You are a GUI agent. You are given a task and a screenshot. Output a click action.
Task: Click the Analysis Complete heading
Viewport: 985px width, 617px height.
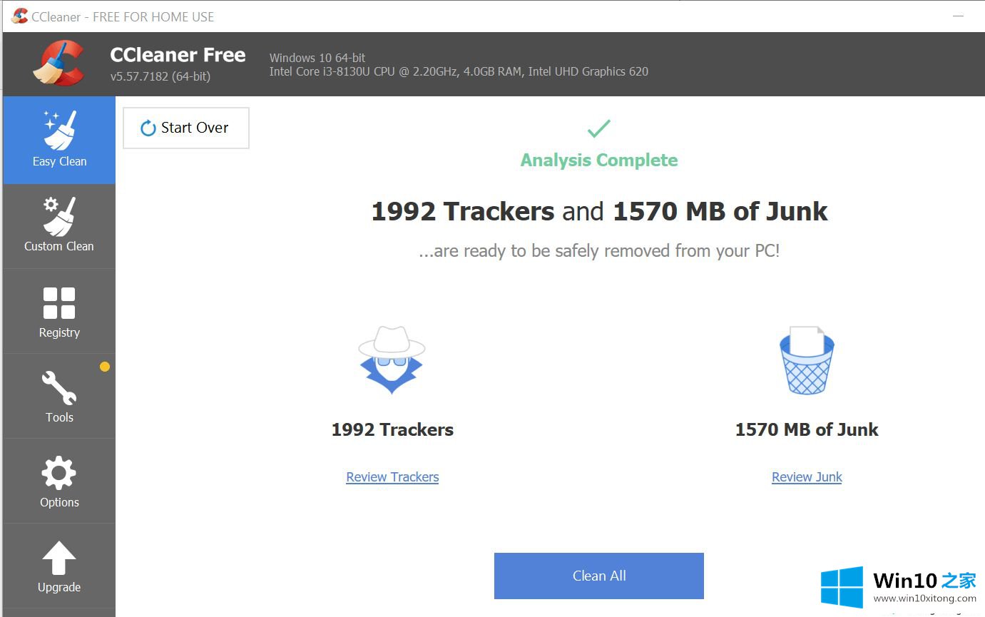[x=599, y=160]
